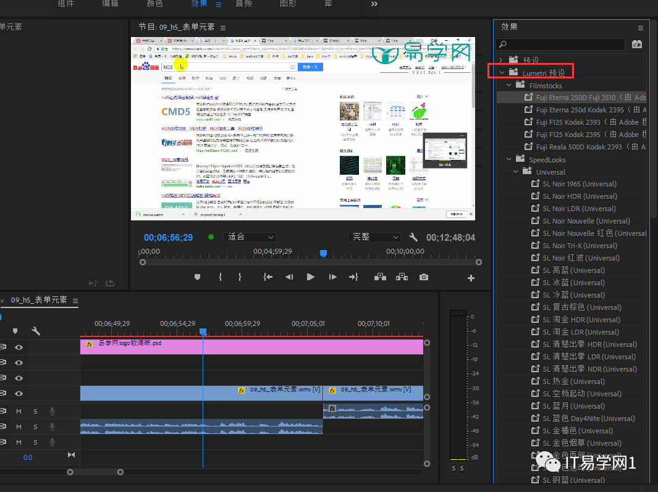This screenshot has width=658, height=492.
Task: Click the Play button in Program monitor
Action: tap(311, 277)
